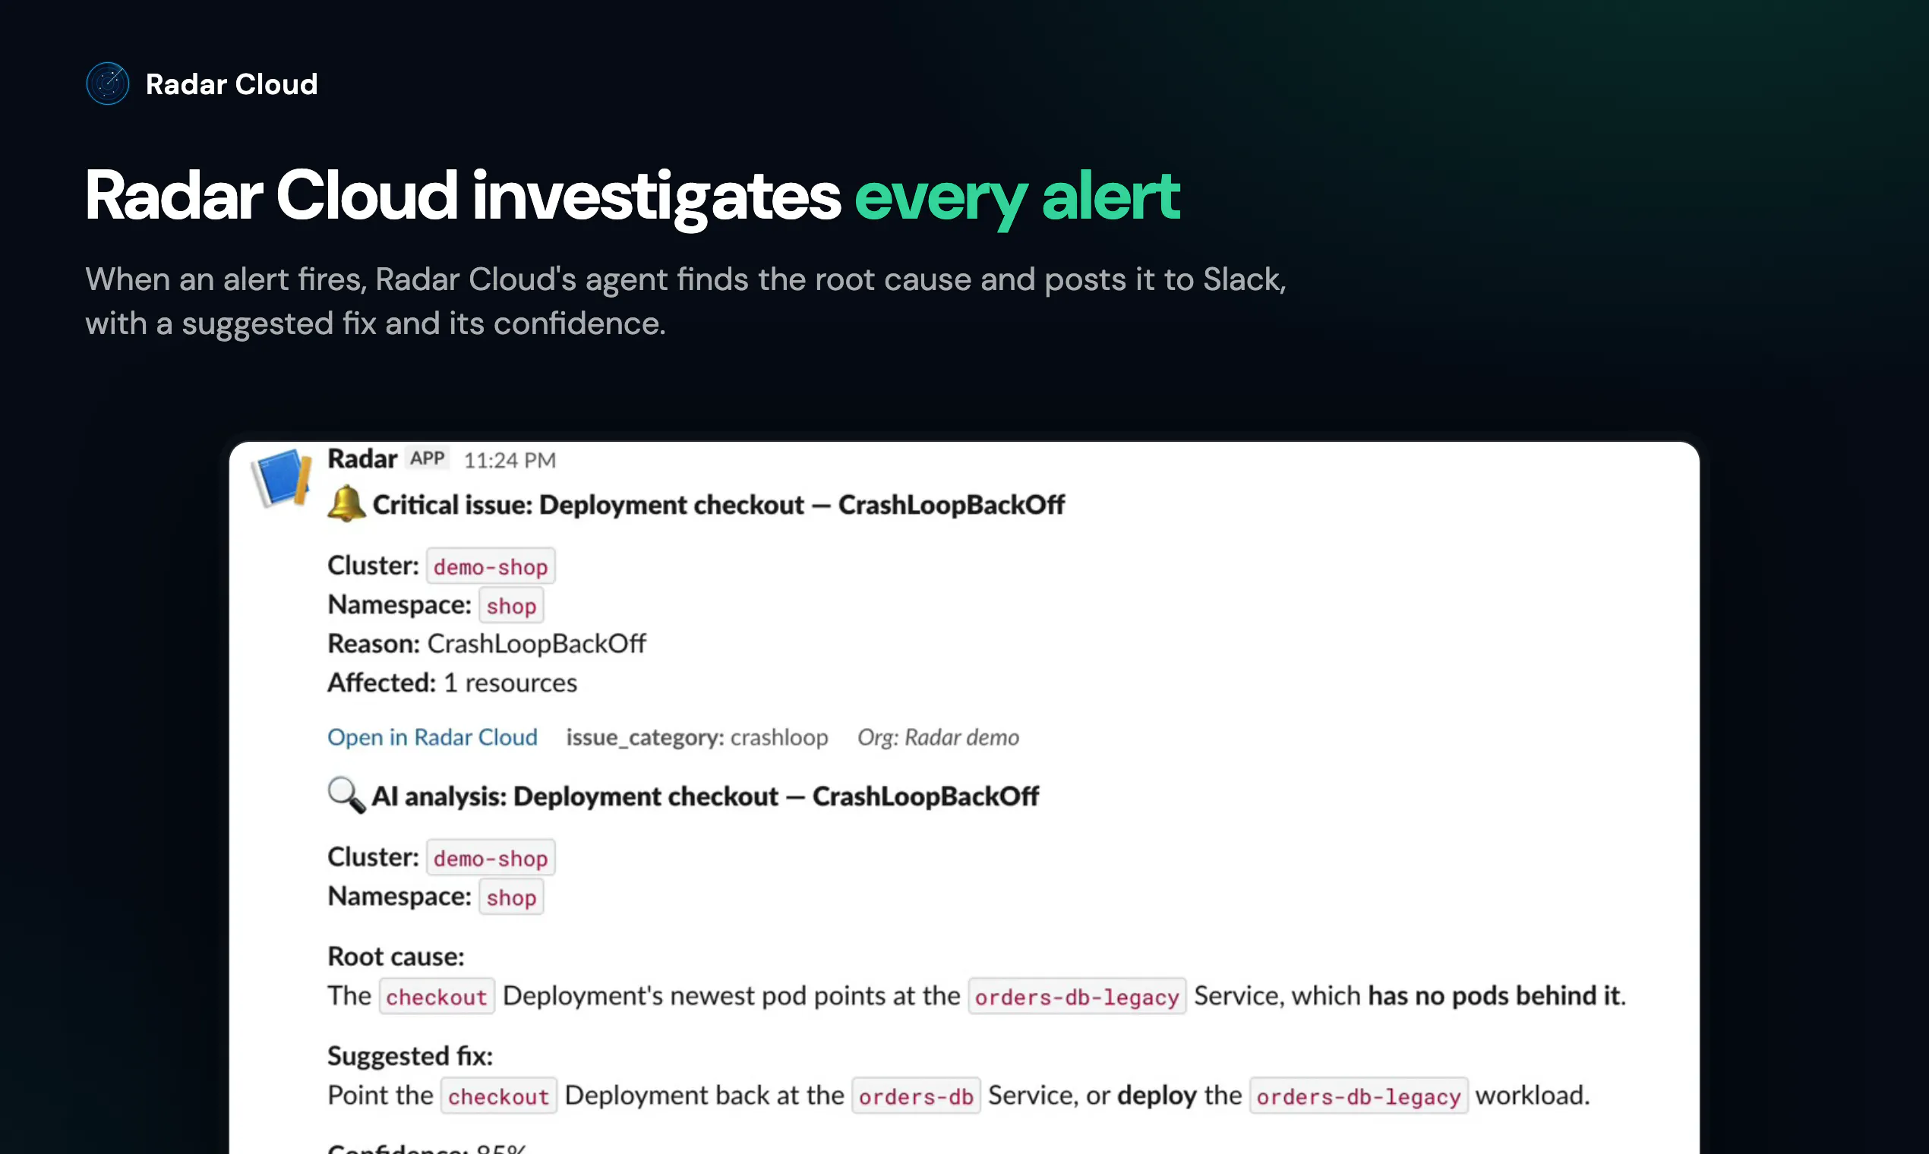This screenshot has height=1154, width=1929.
Task: Click the Radar Cloud radar logo icon
Action: 107,84
